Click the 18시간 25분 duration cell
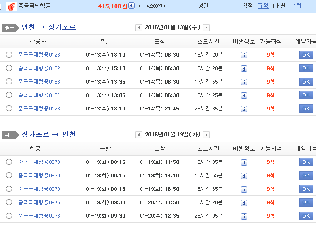The width and height of the screenshot is (316, 227). click(208, 95)
